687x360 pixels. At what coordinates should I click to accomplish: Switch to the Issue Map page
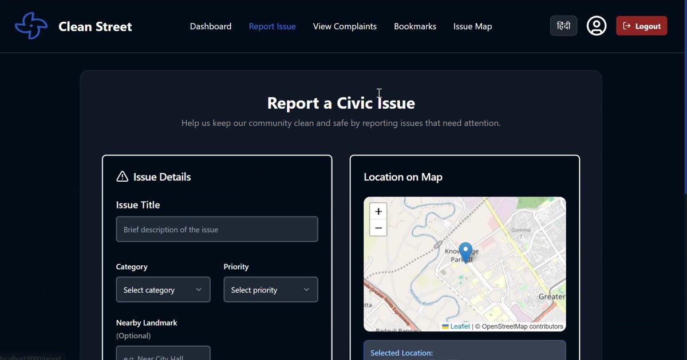pyautogui.click(x=472, y=26)
